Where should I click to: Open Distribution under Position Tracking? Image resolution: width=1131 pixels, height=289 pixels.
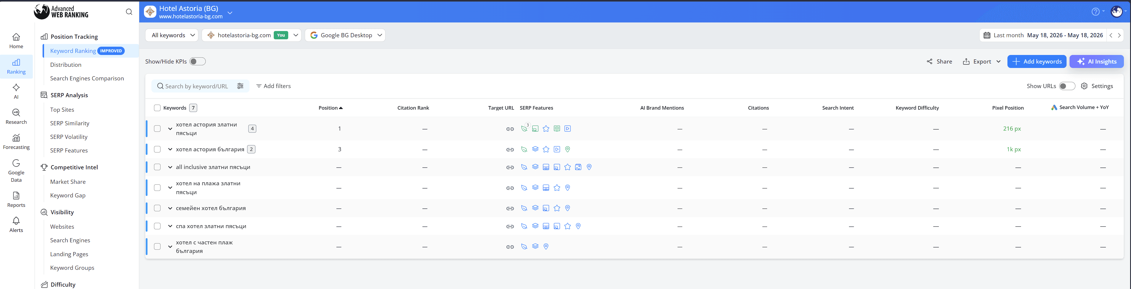pos(66,64)
